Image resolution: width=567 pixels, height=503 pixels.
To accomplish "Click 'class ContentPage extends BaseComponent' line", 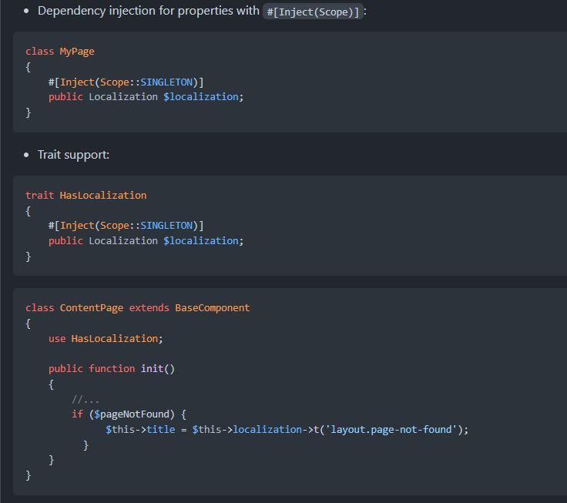I will coord(137,307).
